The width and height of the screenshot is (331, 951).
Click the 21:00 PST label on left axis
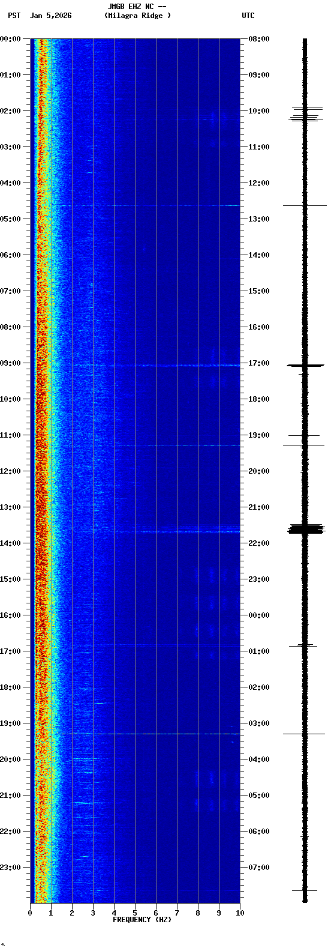(x=11, y=796)
